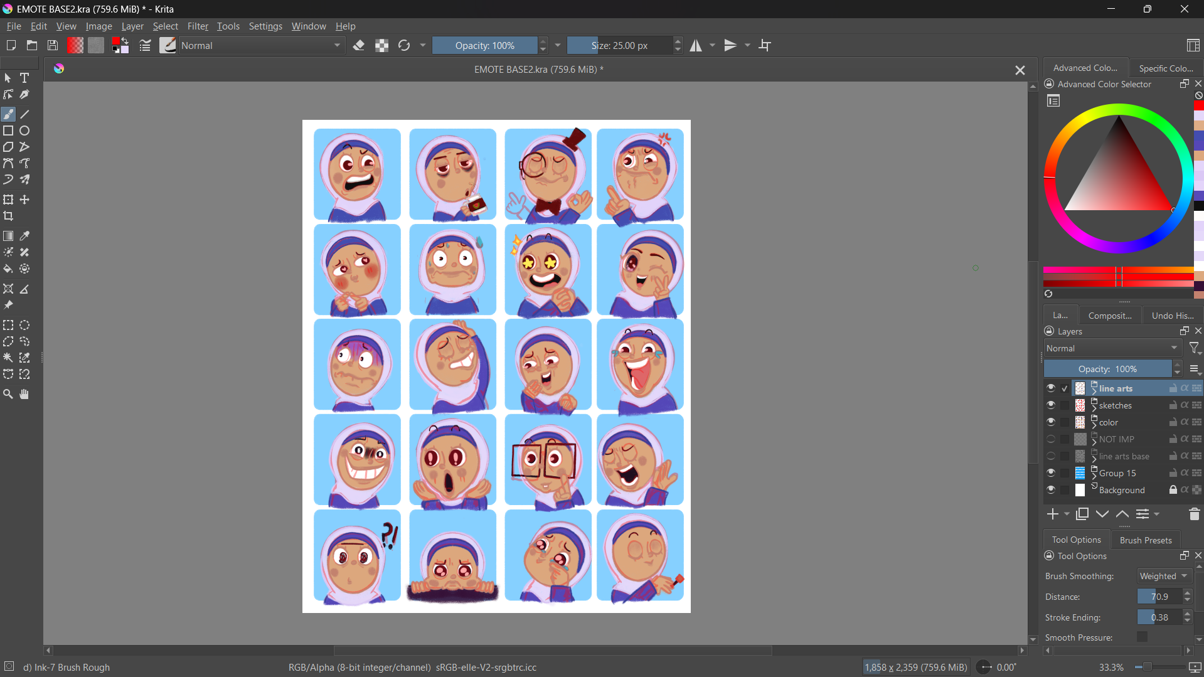Select the Rectangle shape tool
The height and width of the screenshot is (677, 1204).
pos(8,131)
